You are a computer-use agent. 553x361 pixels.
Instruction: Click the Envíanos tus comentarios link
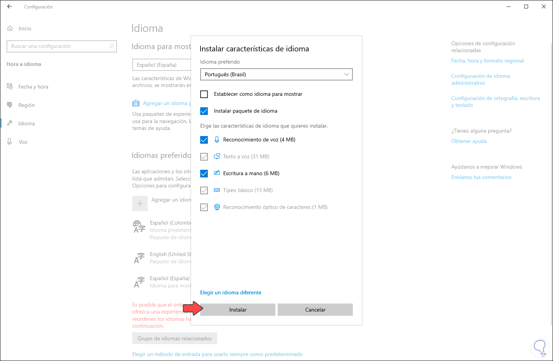coord(481,177)
